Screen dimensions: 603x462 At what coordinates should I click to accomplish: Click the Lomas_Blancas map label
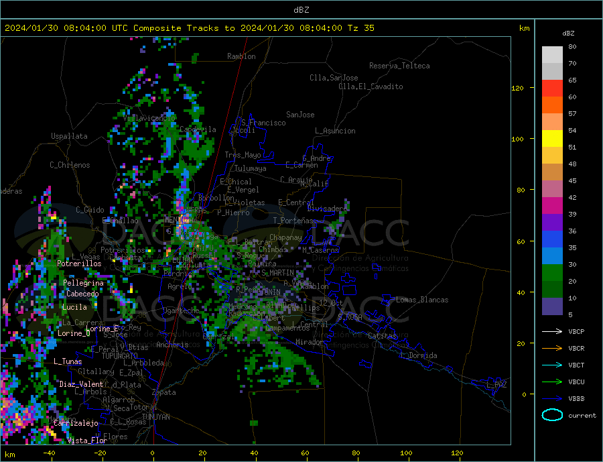(x=422, y=300)
